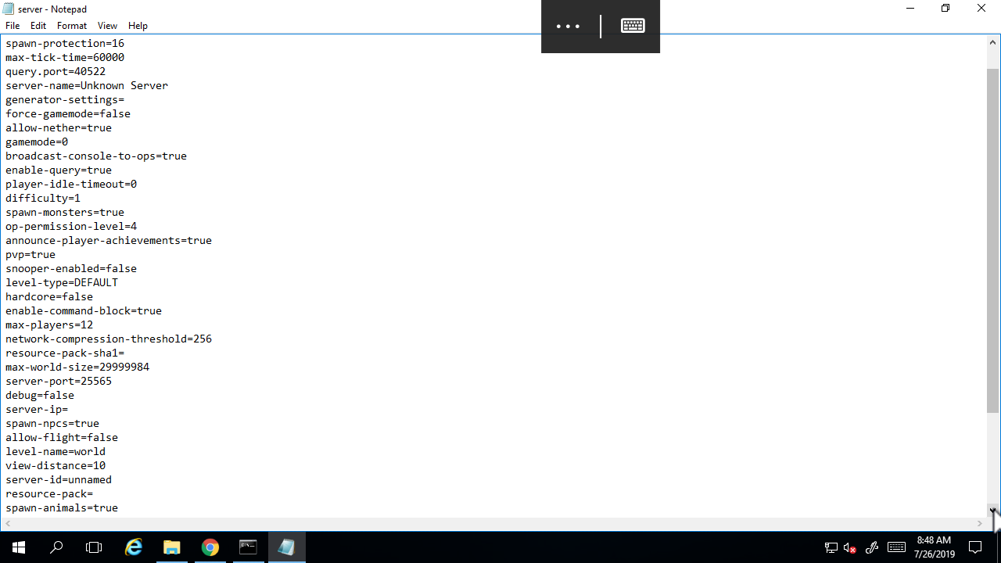Click the 'level-name=world' line
This screenshot has width=1001, height=563.
(x=56, y=451)
